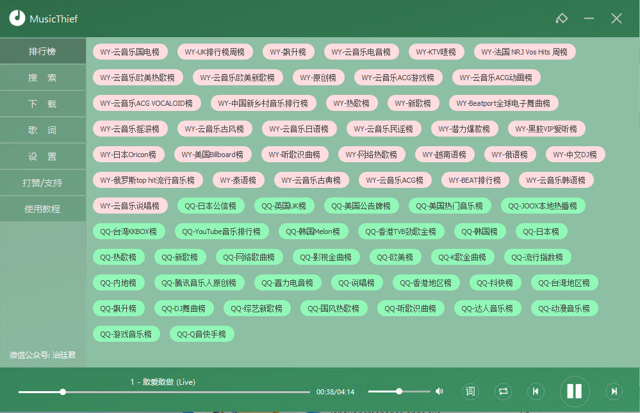Open WY-黑胶VIP爱听榜

[546, 129]
